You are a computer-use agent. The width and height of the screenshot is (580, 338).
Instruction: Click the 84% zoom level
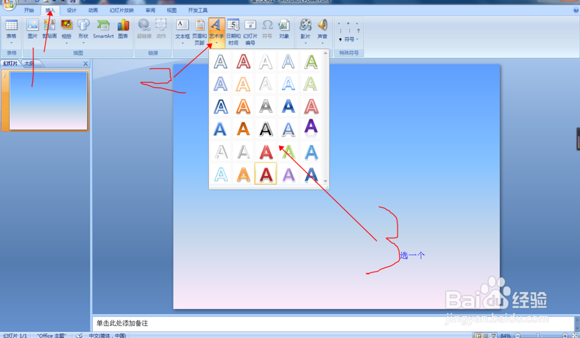[x=505, y=336]
